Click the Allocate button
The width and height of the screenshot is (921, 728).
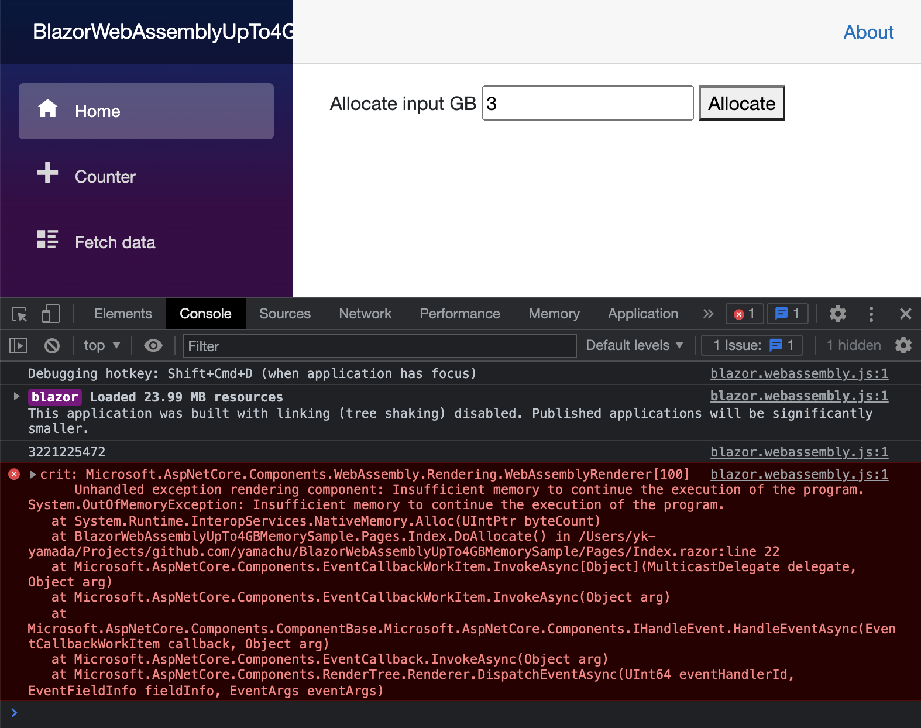tap(741, 104)
